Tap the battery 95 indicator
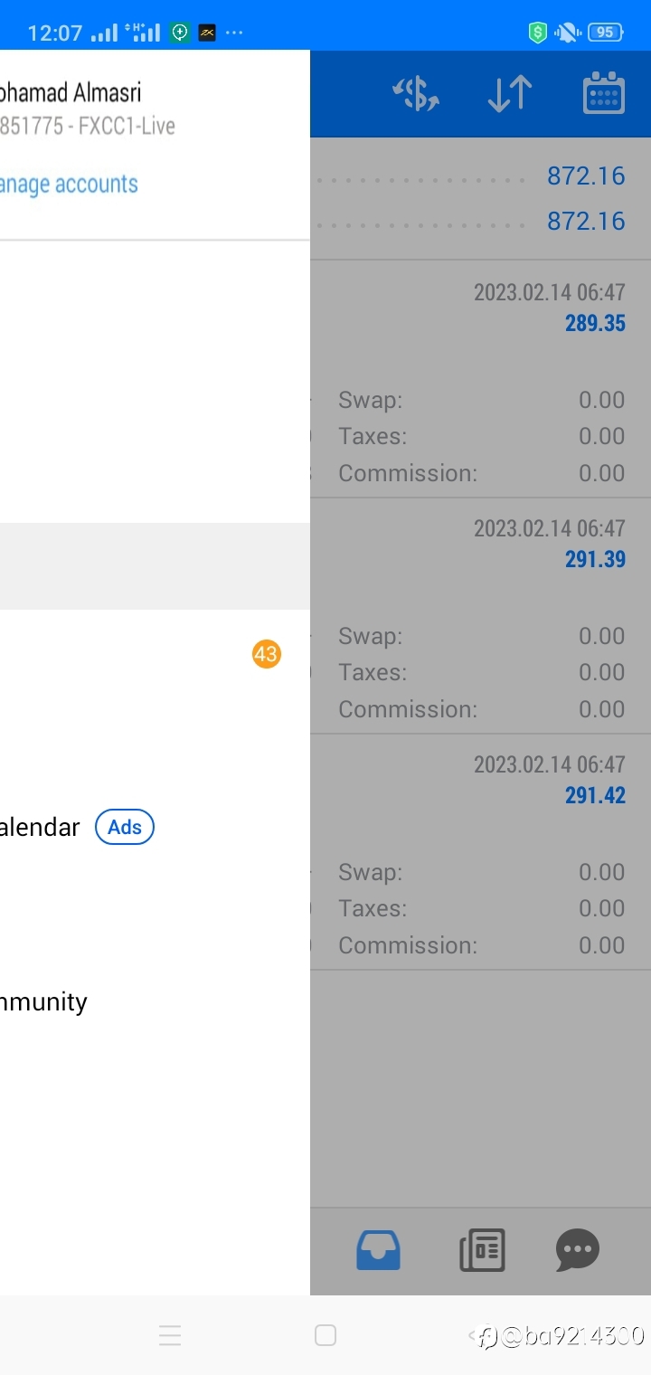Screen dimensions: 651x1375 605,33
